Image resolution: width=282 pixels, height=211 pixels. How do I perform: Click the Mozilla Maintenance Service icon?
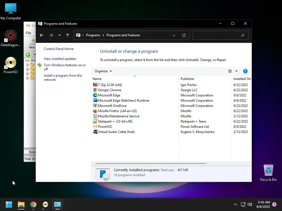[x=95, y=116]
